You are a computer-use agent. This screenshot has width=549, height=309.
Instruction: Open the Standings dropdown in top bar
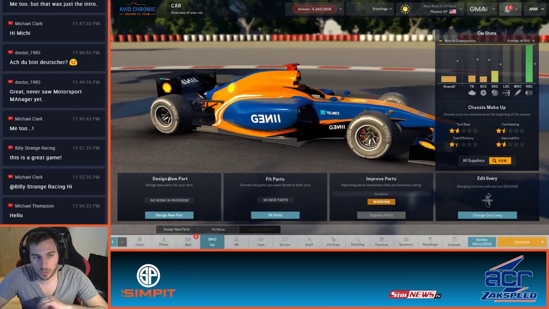pos(382,9)
